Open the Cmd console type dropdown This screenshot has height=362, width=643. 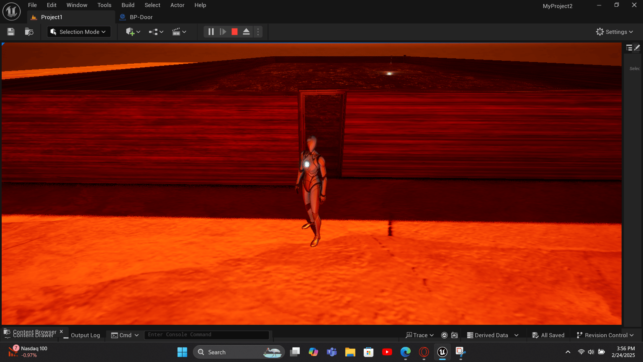[125, 335]
